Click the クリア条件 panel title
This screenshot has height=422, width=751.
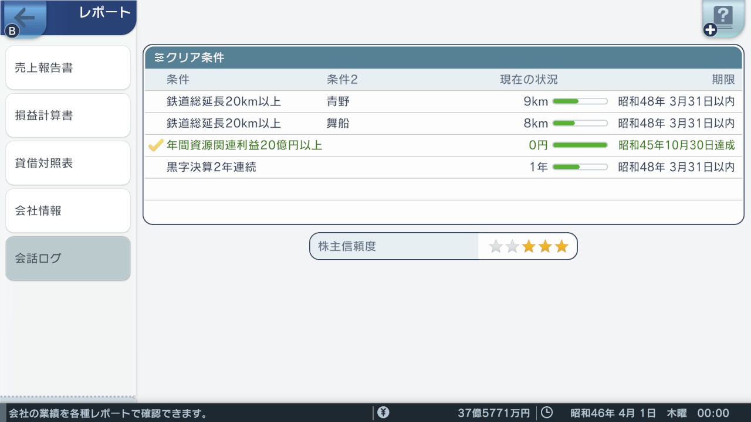[195, 57]
